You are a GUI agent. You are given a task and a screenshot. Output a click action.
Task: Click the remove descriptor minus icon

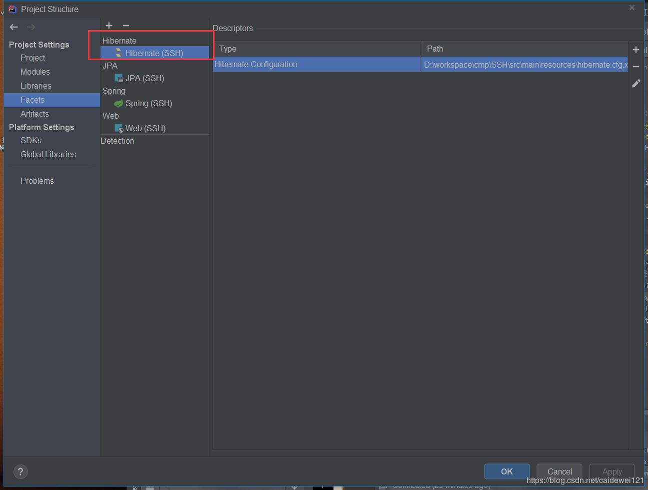[x=636, y=66]
